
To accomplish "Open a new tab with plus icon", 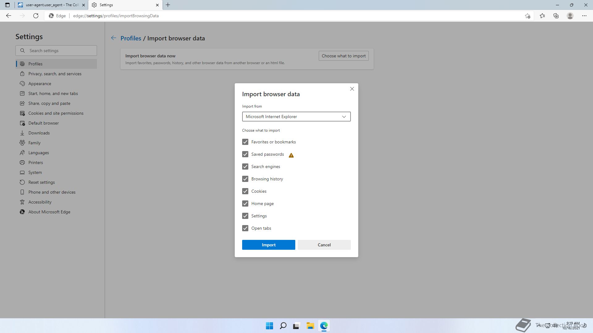I will tap(168, 5).
